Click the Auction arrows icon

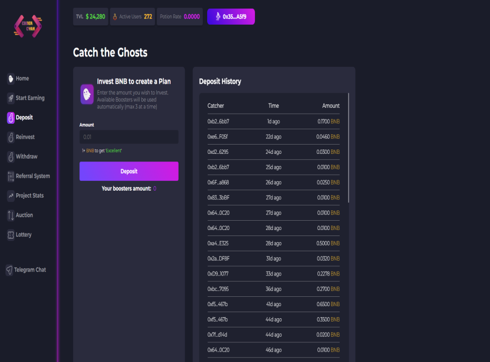[11, 215]
